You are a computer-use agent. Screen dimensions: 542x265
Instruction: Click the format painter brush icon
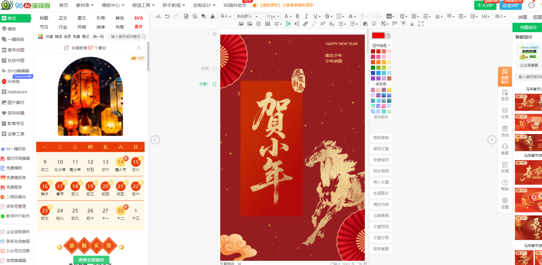[213, 16]
